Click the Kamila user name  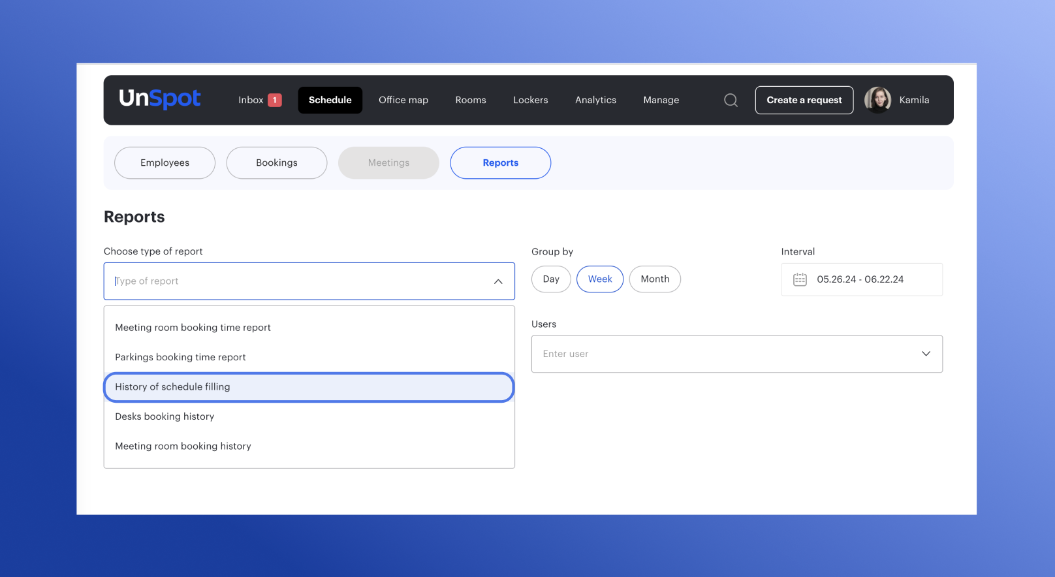[914, 100]
